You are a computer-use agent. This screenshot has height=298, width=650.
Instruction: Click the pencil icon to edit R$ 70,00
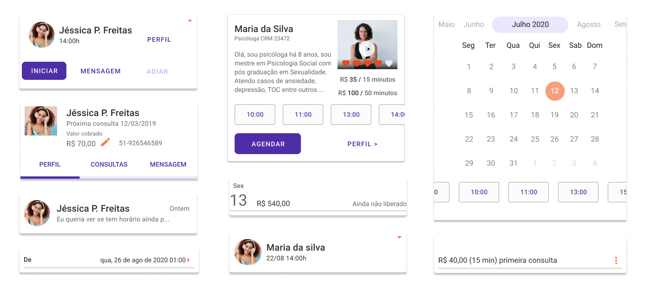click(x=106, y=143)
